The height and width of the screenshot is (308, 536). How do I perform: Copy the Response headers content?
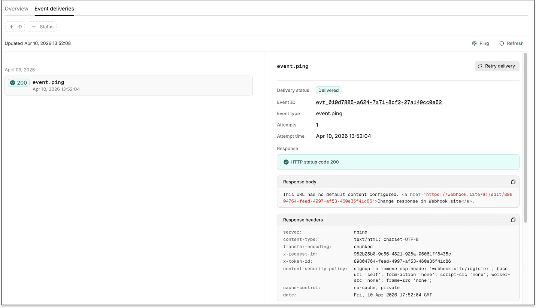point(513,220)
